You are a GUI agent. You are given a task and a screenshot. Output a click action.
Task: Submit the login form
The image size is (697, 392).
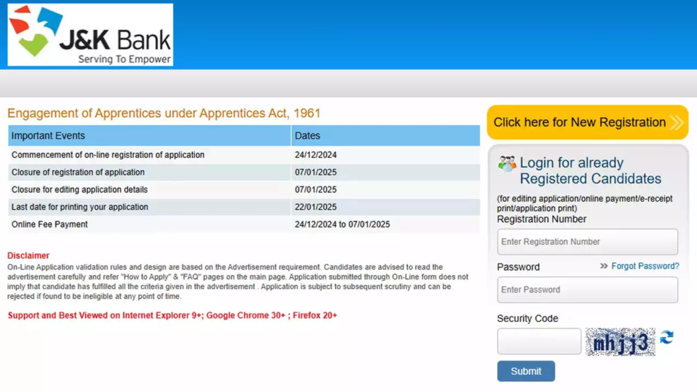pyautogui.click(x=526, y=371)
